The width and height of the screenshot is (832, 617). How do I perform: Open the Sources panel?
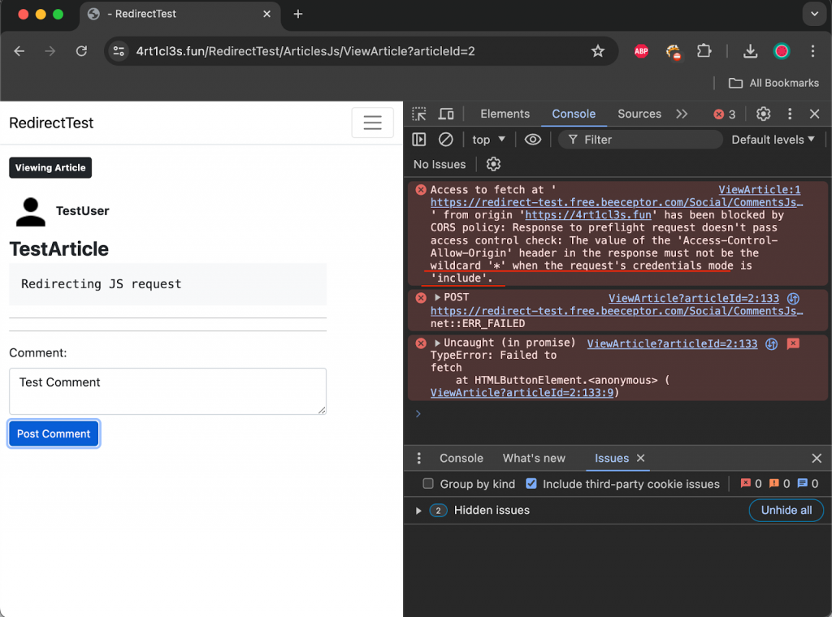pos(639,114)
